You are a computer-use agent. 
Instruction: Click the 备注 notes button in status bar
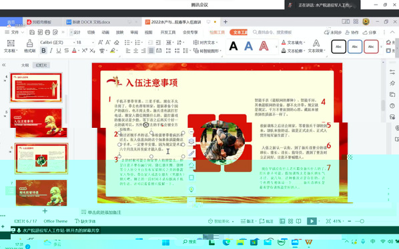pyautogui.click(x=248, y=221)
